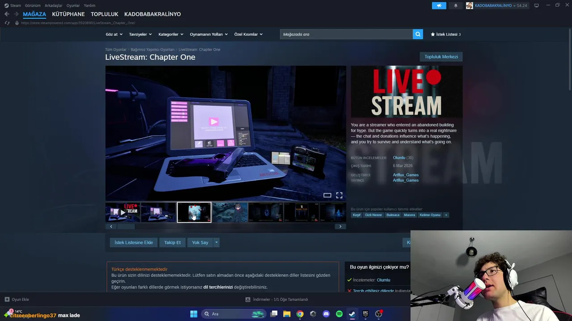The height and width of the screenshot is (321, 572).
Task: Open Bağımsız Yapımcı Oyunları breadcrumb link
Action: point(152,49)
